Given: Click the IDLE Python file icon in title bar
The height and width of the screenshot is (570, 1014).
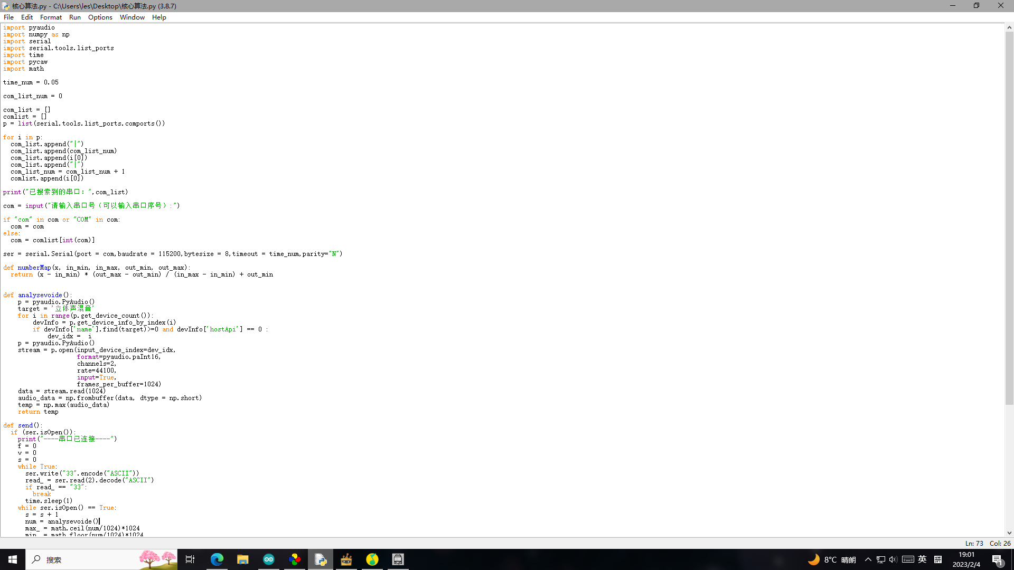Looking at the screenshot, I should tap(5, 6).
